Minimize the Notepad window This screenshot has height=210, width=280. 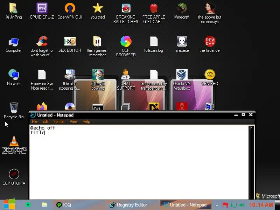[x=236, y=115]
